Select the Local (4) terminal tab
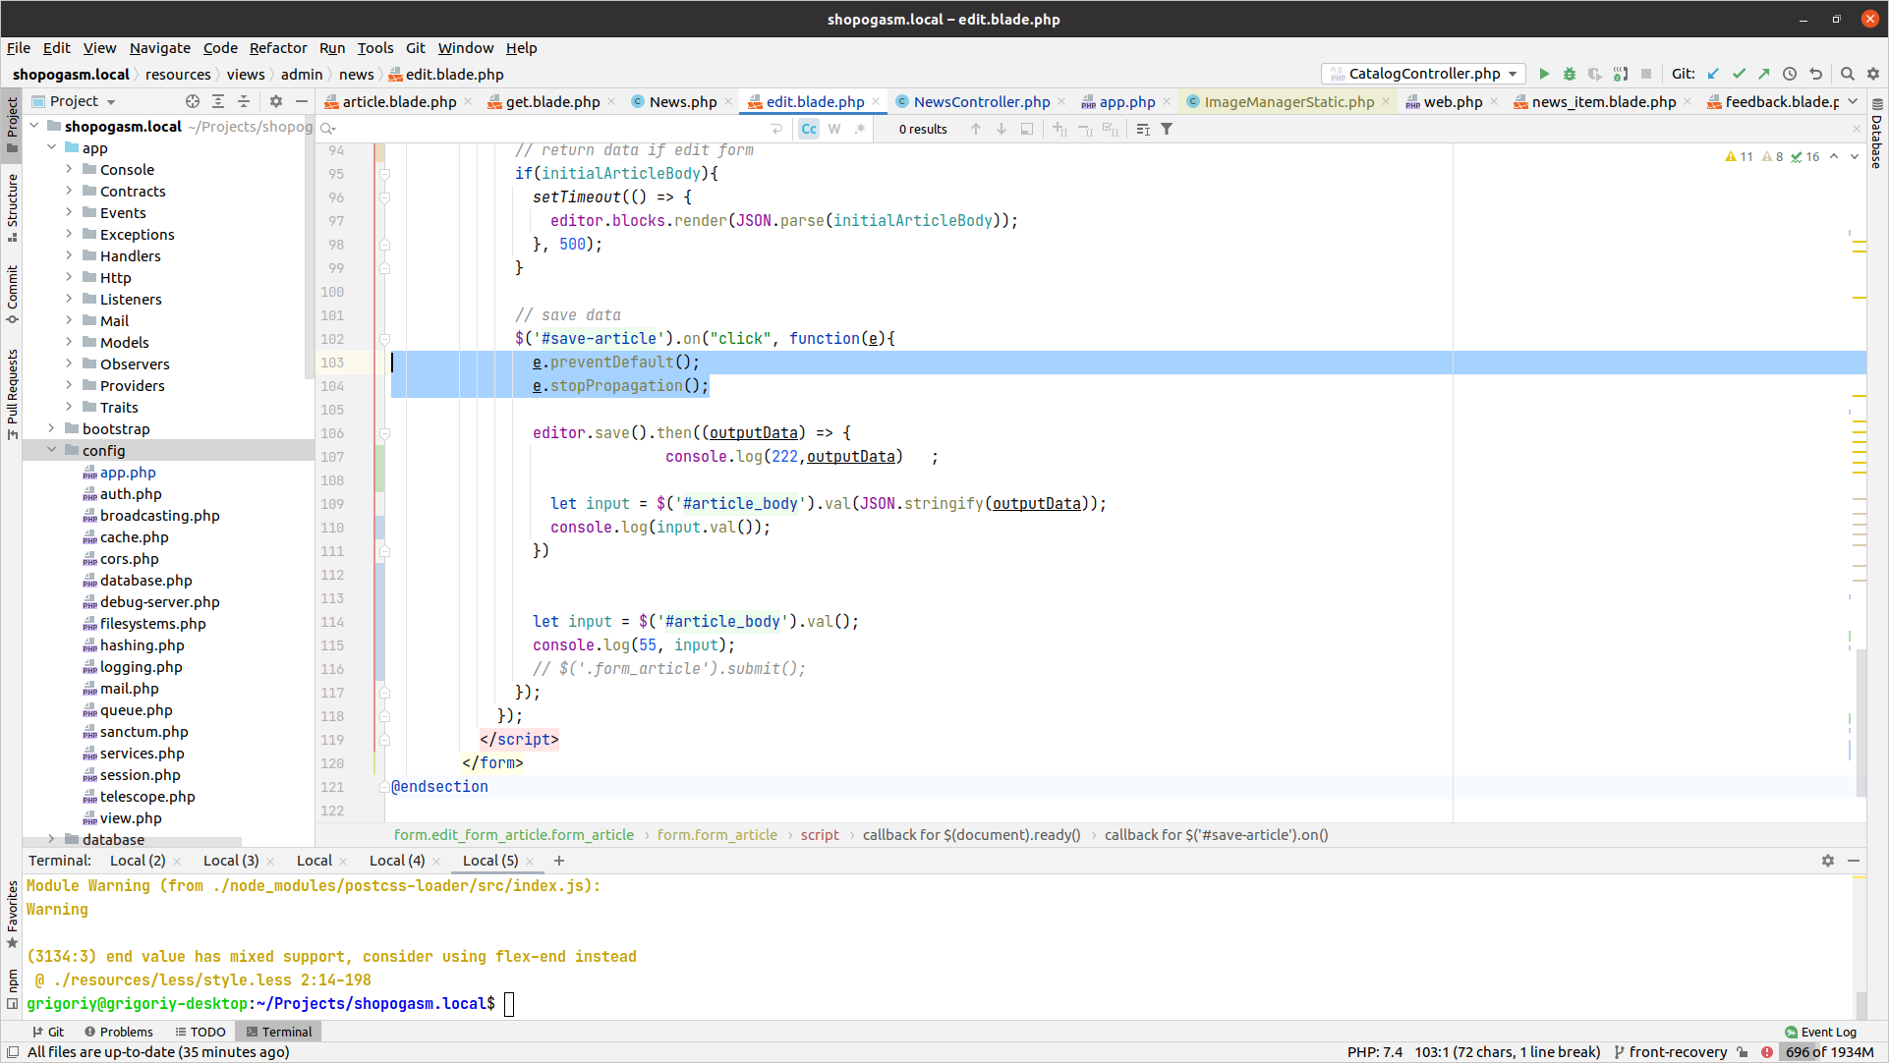Screen dimensions: 1889x1063 coord(397,861)
